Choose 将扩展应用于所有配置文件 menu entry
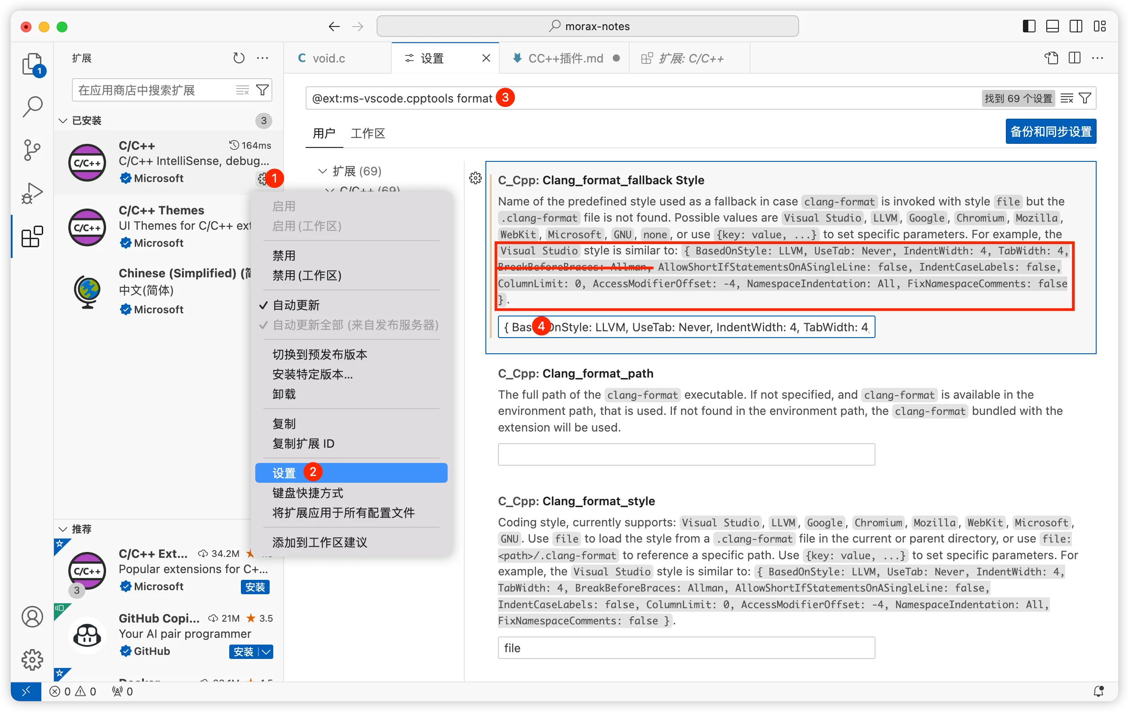 point(351,513)
